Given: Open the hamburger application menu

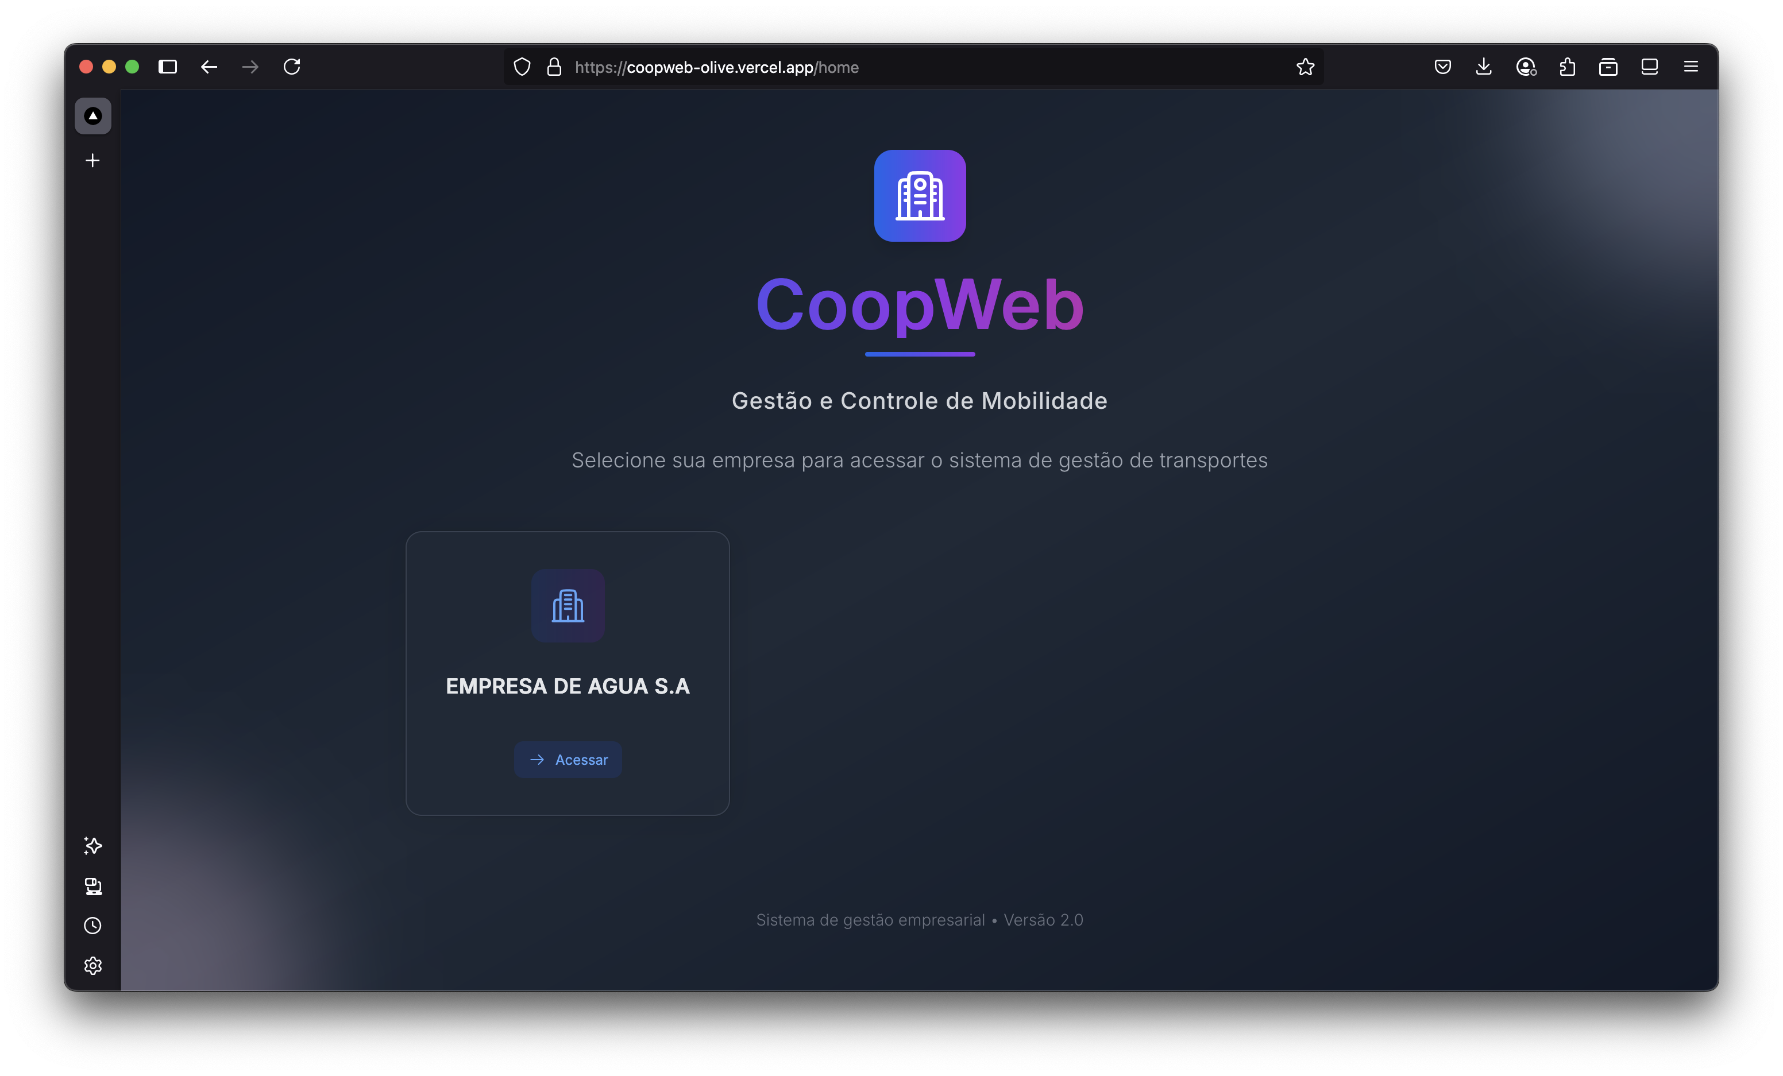Looking at the screenshot, I should pos(1691,67).
